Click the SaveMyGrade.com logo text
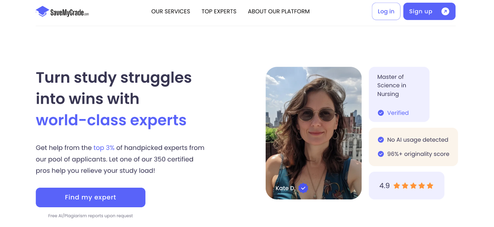This screenshot has height=227, width=494. pos(69,13)
